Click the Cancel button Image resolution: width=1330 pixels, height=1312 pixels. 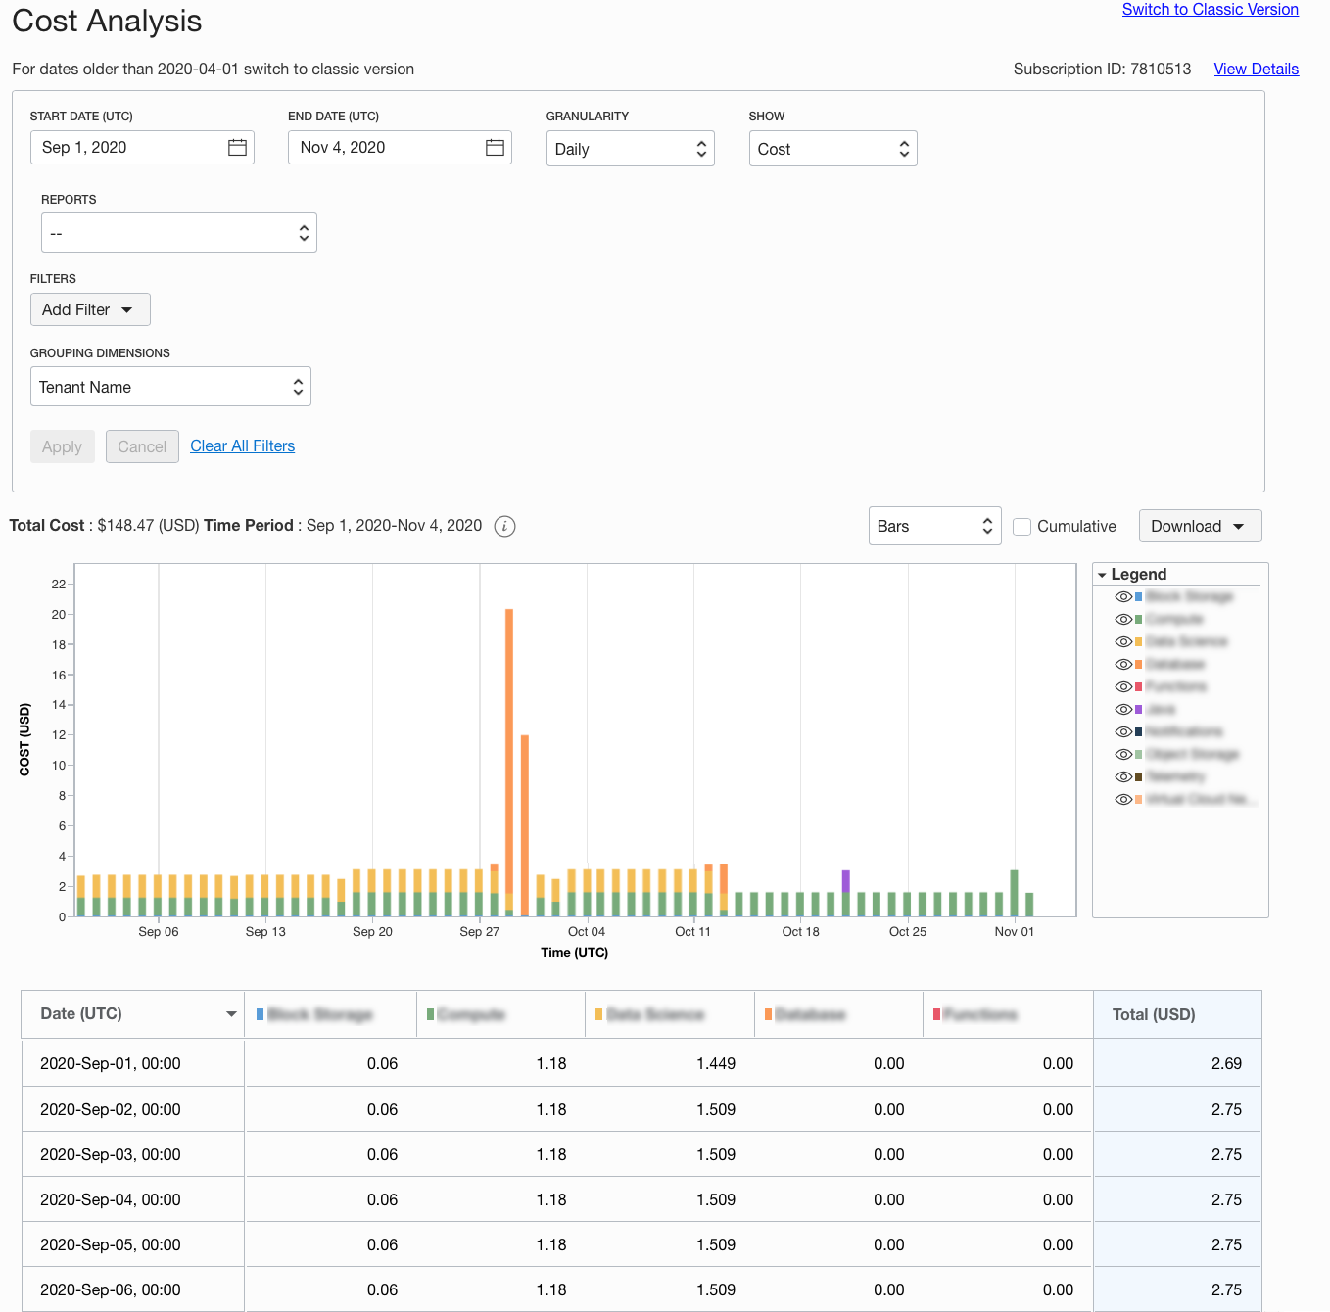pos(141,445)
